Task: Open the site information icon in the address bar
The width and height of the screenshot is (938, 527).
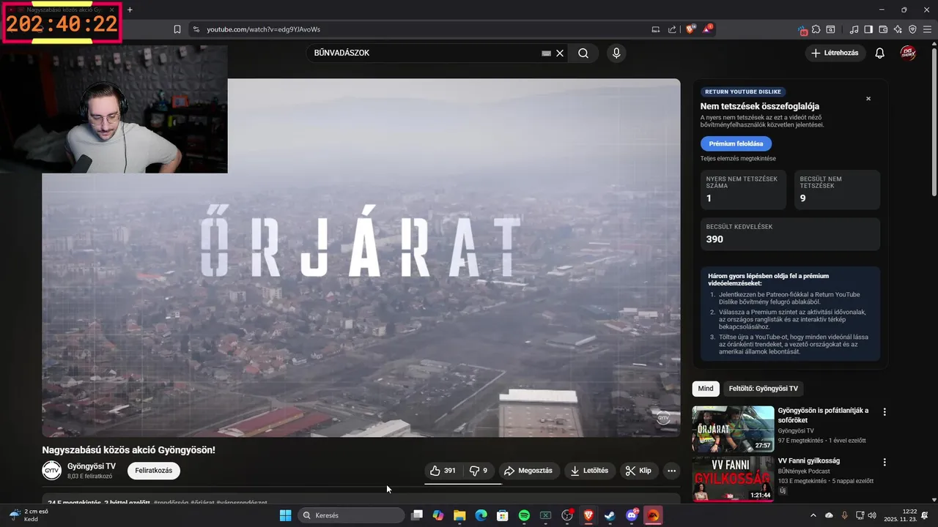Action: (196, 29)
